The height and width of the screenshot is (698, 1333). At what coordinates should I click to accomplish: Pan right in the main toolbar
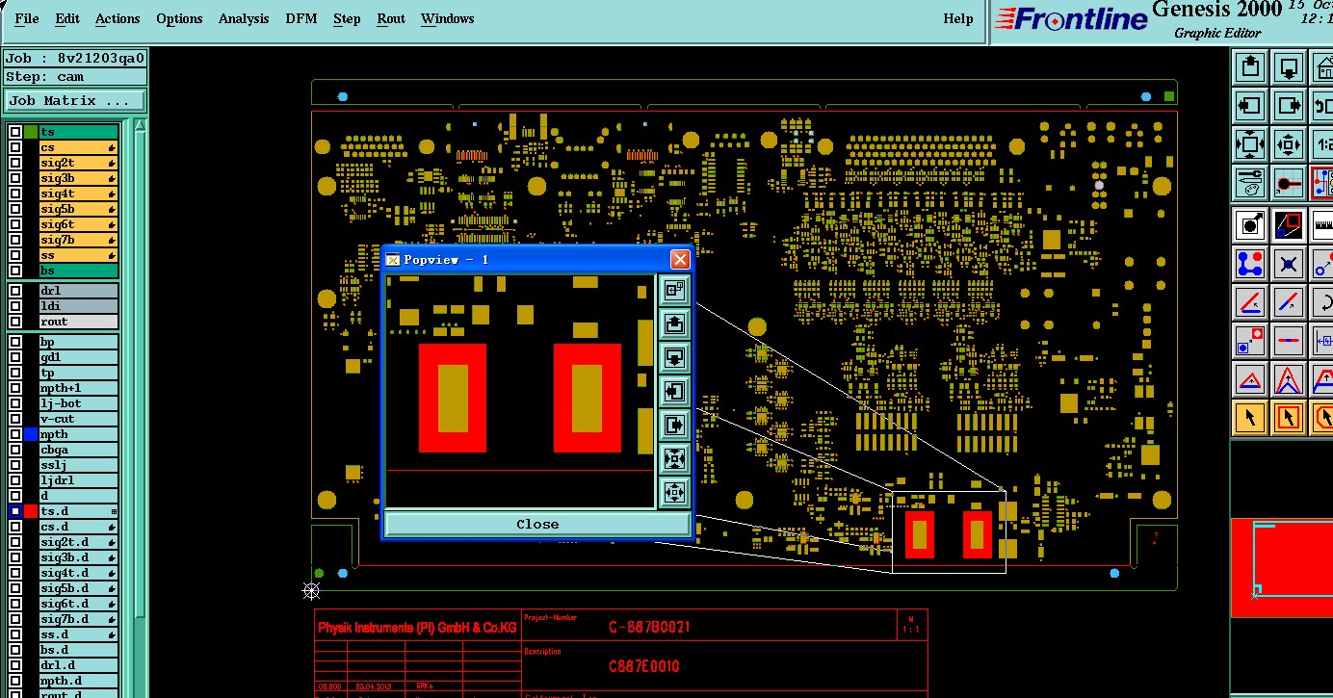1289,105
